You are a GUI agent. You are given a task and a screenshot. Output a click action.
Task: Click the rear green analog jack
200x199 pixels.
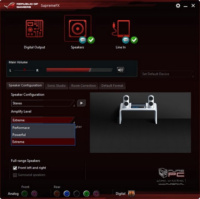86,194
